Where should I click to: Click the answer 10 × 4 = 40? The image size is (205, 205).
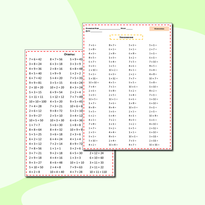(x=57, y=172)
